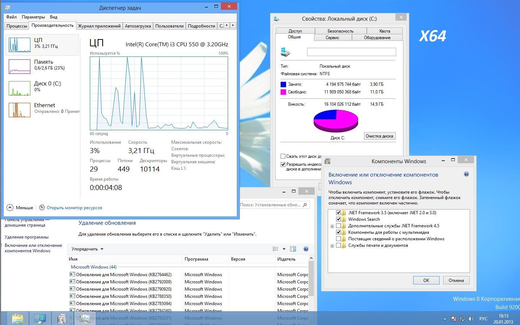Switch to the Подробности tab
Viewport: 520px width, 325px height.
click(x=201, y=26)
